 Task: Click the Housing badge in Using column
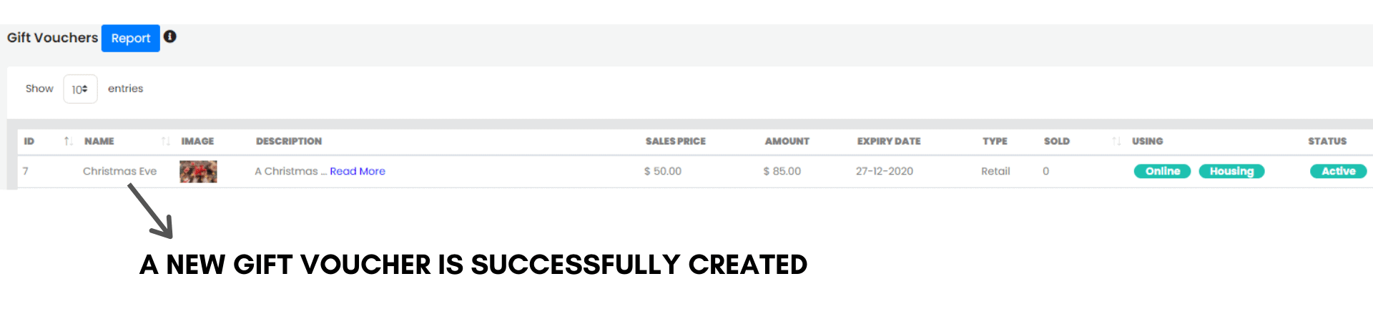click(x=1231, y=172)
